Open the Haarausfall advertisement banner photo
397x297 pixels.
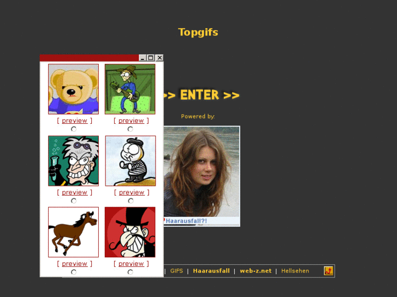tap(202, 176)
